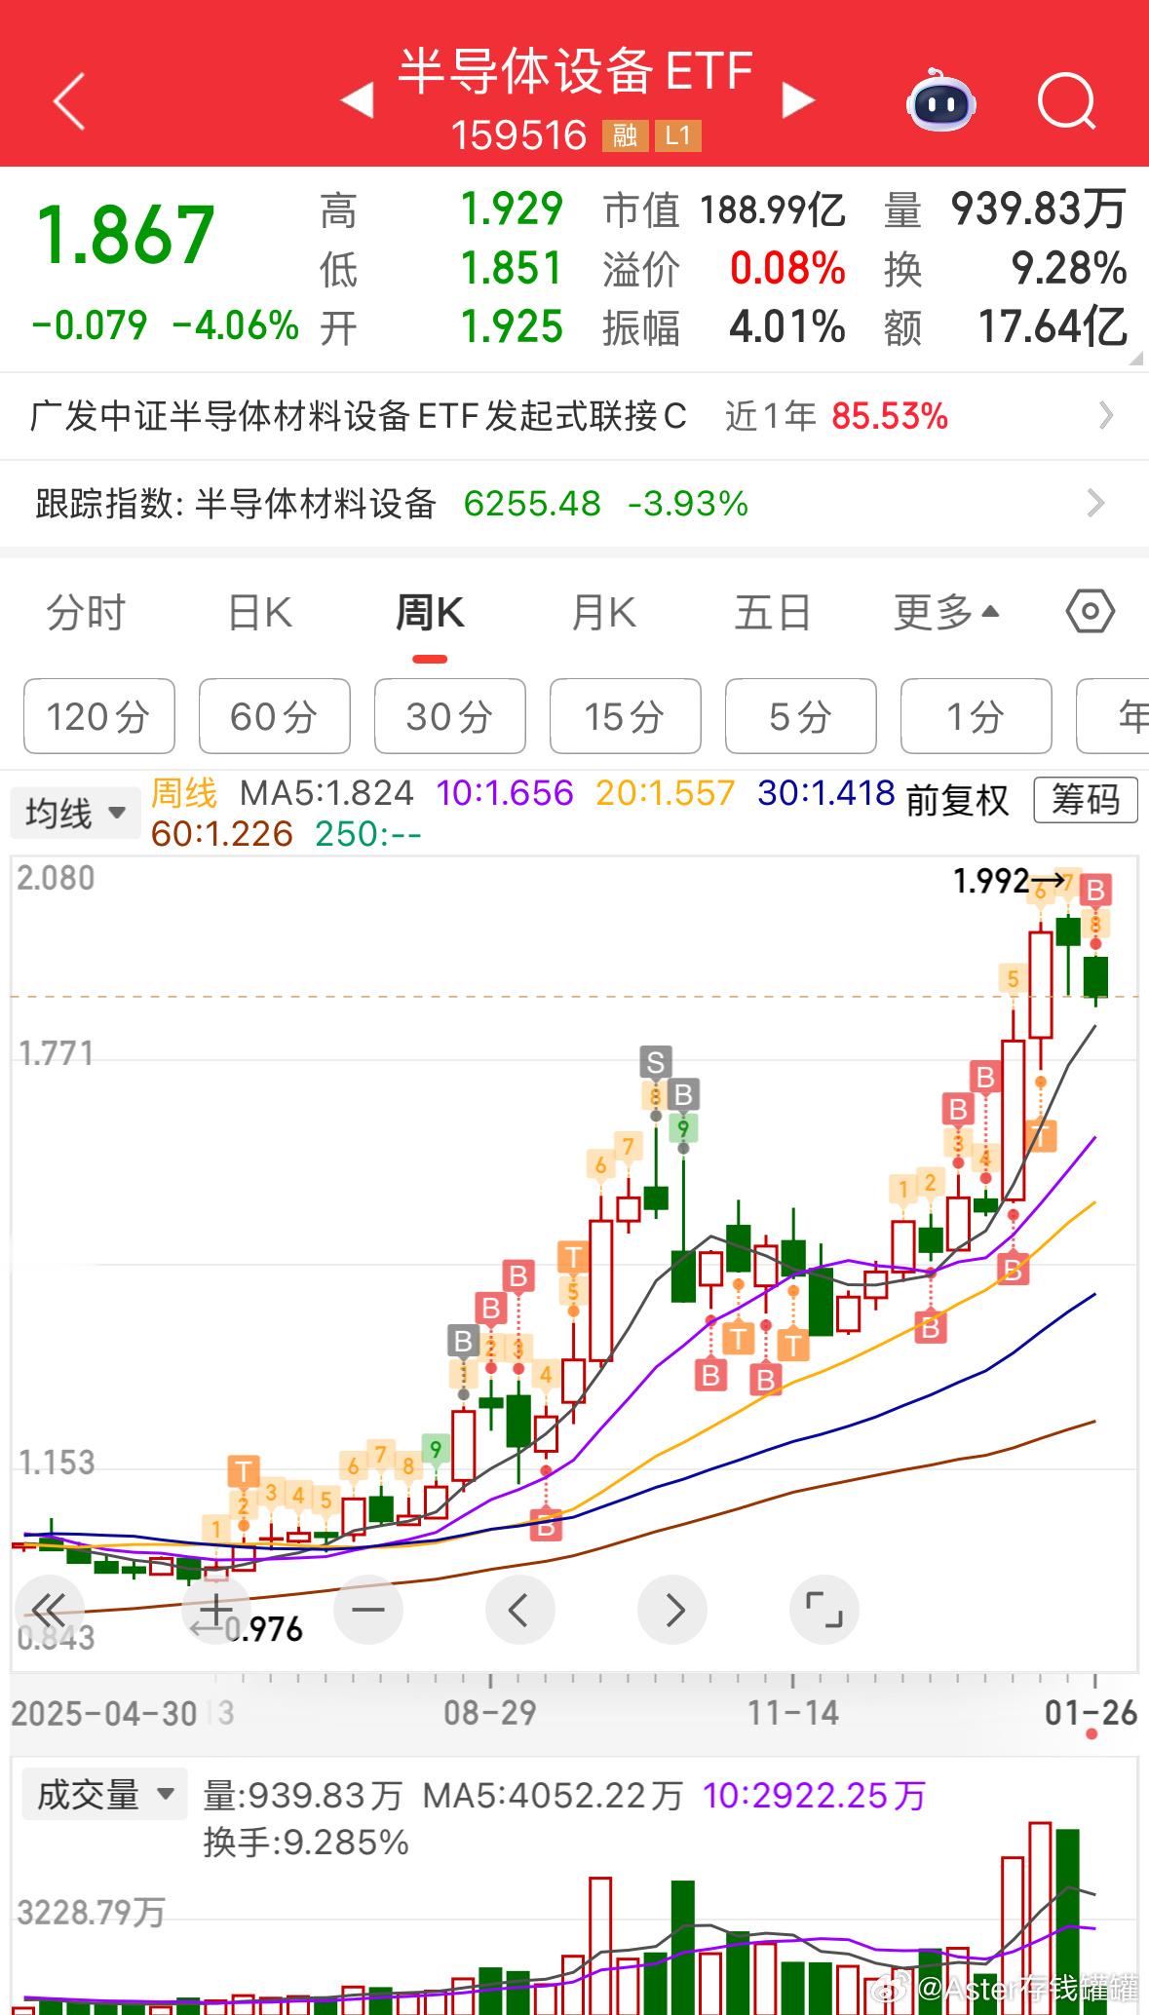Choose the 15分 period button
Screen dimensions: 1149x2015
coord(626,716)
